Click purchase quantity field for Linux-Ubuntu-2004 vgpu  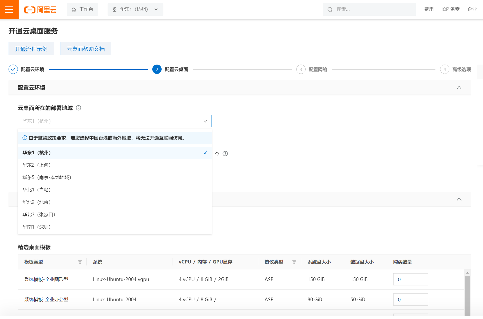pos(410,279)
